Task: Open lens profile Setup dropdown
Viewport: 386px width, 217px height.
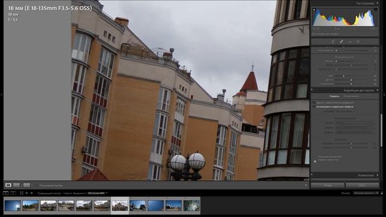Action: [344, 111]
